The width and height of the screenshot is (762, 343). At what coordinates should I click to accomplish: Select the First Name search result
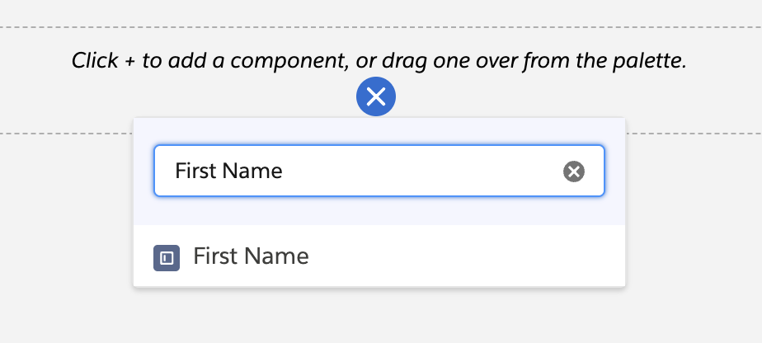pos(251,256)
